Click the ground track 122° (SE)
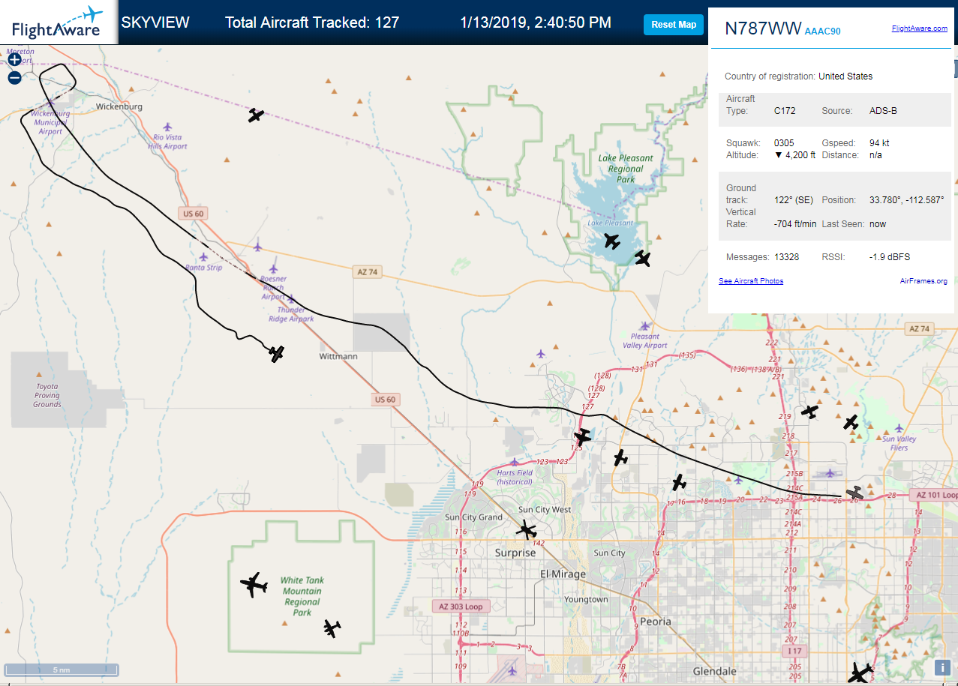The width and height of the screenshot is (958, 686). coord(794,200)
